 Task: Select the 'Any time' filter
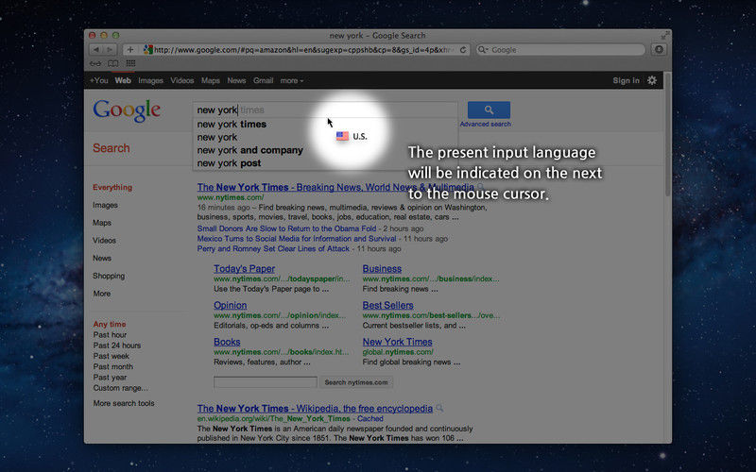point(110,324)
